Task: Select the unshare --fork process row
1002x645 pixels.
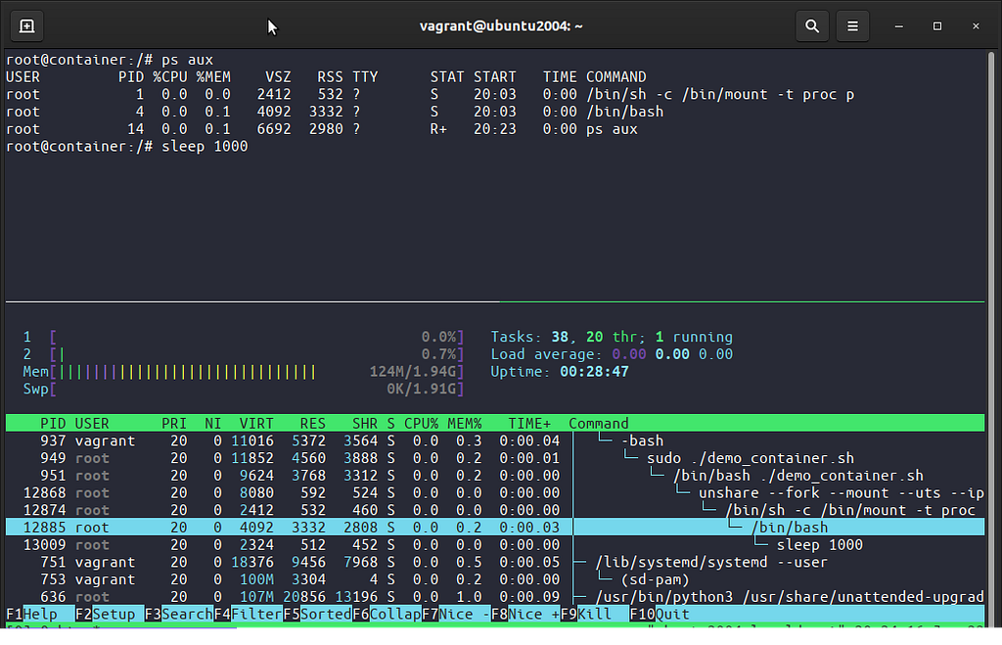Action: [495, 493]
